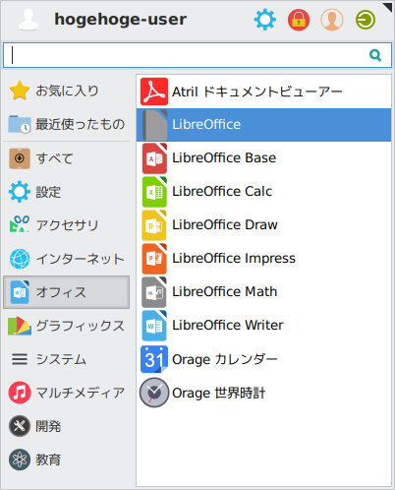Viewport: 395px width, 490px height.
Task: Select the アクセサリ category
Action: point(67,225)
